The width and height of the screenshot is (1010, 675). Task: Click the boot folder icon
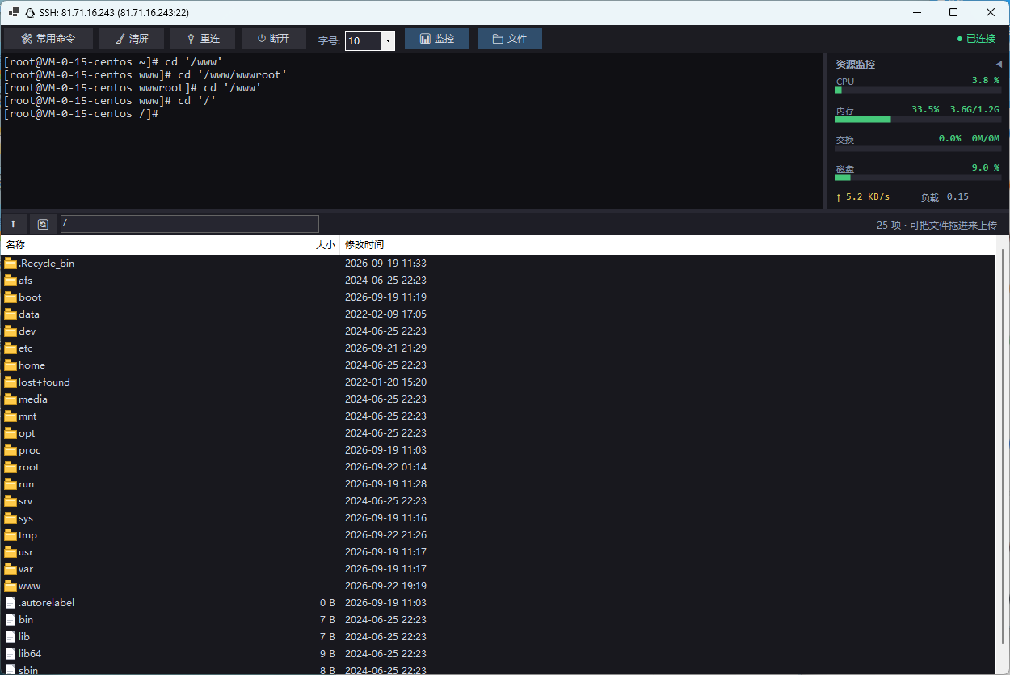tap(11, 297)
